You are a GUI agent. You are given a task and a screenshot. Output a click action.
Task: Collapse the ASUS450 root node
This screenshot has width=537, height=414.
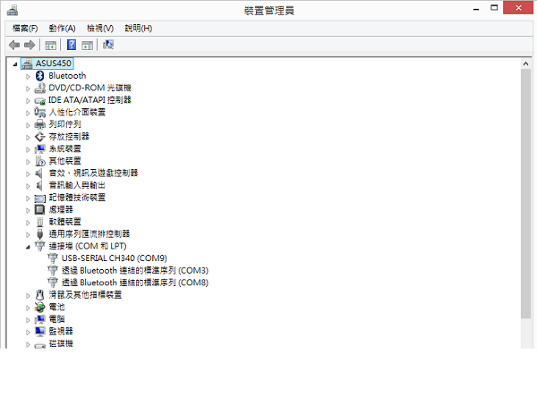point(14,64)
